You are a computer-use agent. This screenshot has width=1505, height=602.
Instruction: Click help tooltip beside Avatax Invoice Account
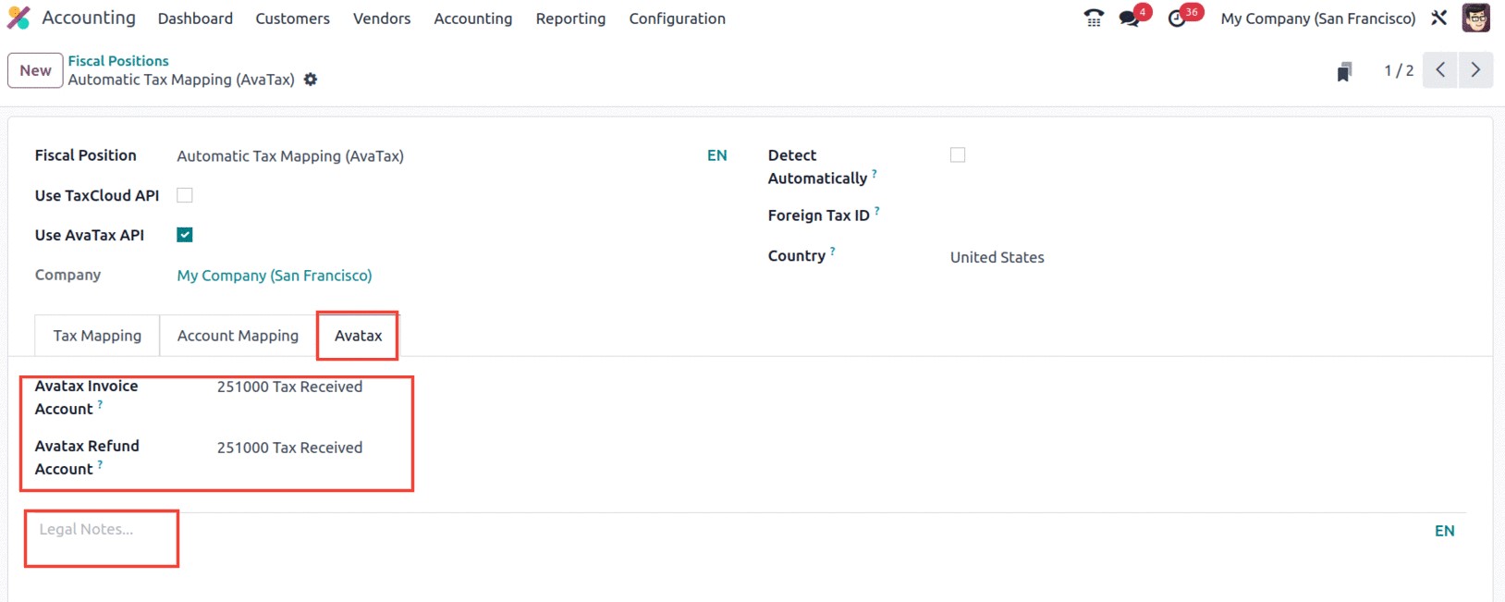[100, 404]
